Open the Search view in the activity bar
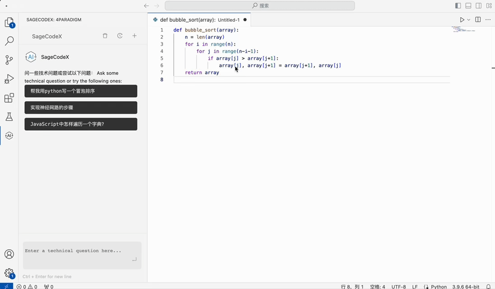Image resolution: width=495 pixels, height=289 pixels. [9, 41]
